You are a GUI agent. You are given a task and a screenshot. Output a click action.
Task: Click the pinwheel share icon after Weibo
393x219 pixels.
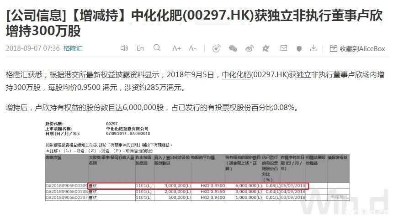(x=266, y=48)
